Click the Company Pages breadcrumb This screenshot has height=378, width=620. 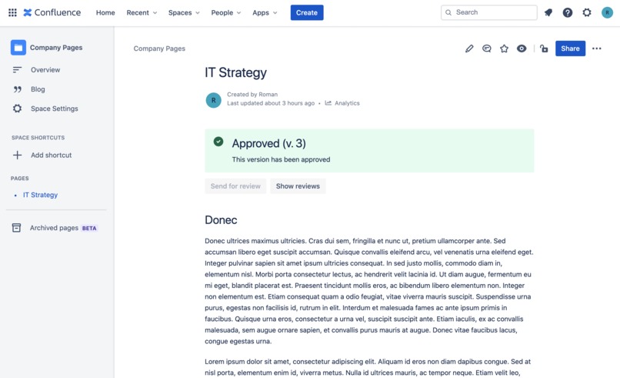pos(159,49)
